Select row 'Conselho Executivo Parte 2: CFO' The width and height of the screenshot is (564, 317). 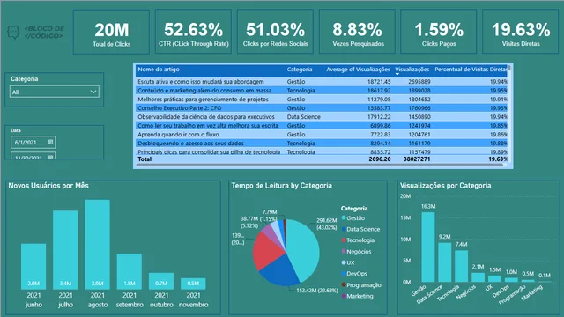(x=322, y=107)
